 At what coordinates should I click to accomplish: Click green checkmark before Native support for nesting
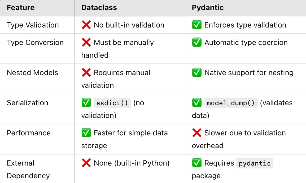click(197, 73)
